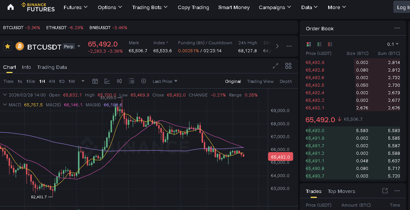410x210 pixels.
Task: Open the Futures menu
Action: click(75, 7)
